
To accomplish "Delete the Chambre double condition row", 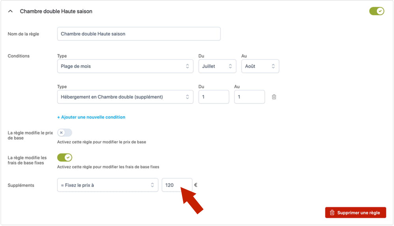I will click(274, 97).
